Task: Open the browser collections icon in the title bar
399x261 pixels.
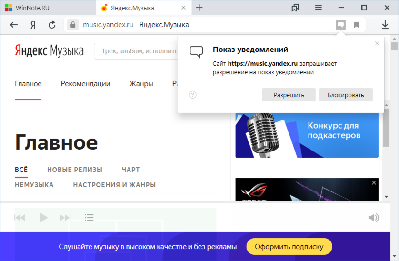Action: pos(295,8)
